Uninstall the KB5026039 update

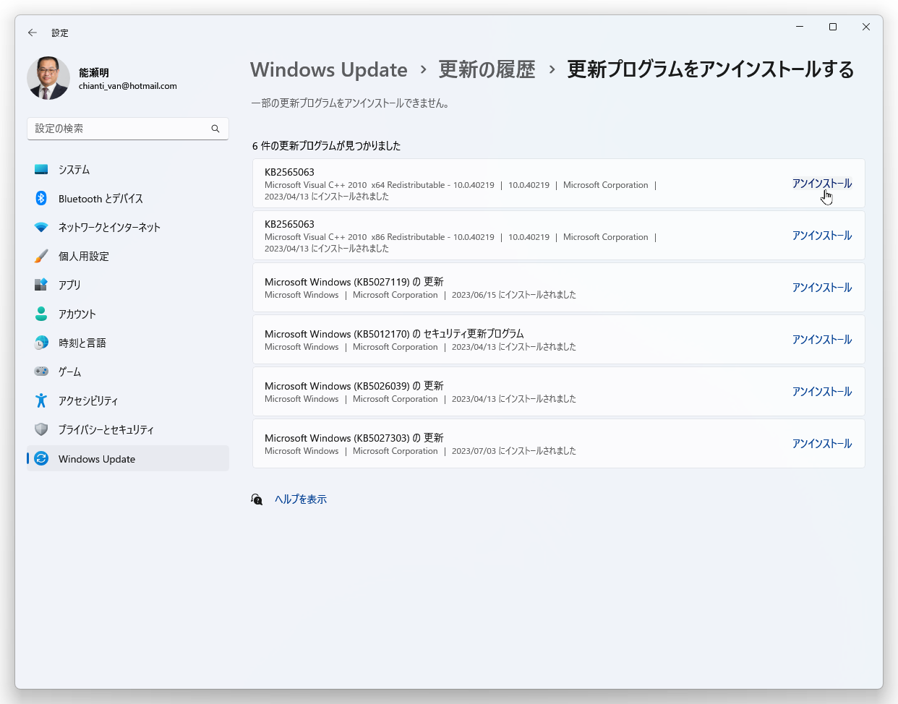coord(821,392)
